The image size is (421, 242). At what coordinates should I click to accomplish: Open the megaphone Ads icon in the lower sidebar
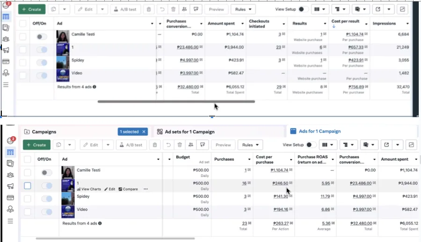(x=10, y=186)
